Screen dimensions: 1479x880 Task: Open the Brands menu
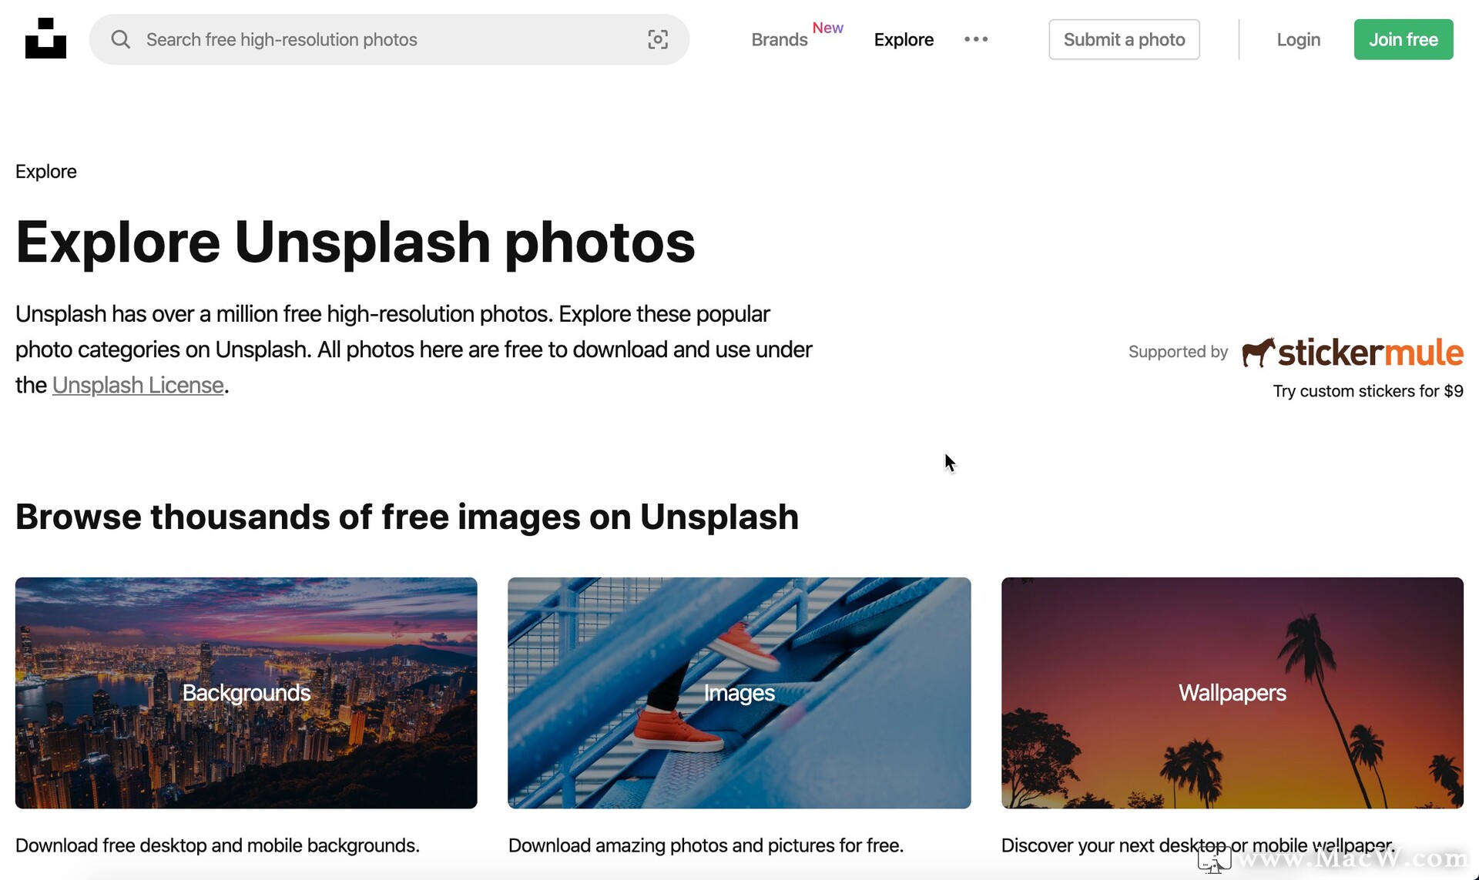pos(779,40)
